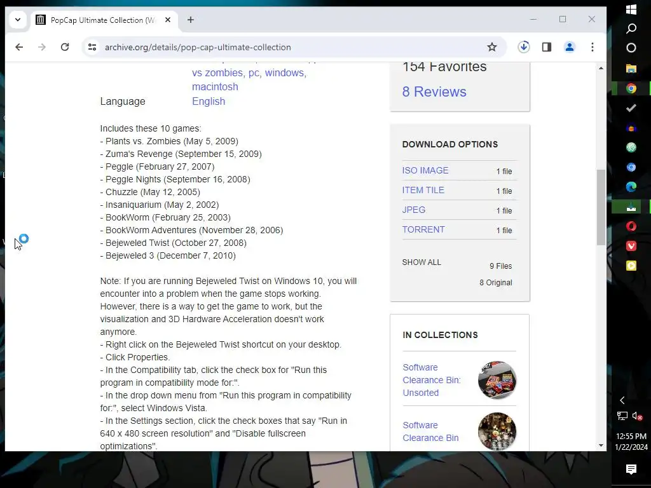The height and width of the screenshot is (488, 651).
Task: Open Software Clearance Bin: Unsorted thumbnail
Action: pyautogui.click(x=497, y=380)
